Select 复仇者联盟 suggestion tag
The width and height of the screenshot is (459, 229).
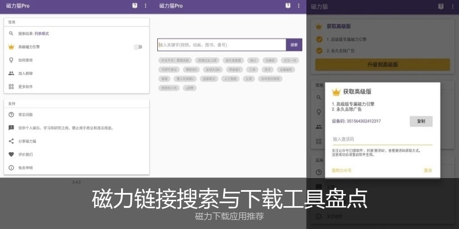click(x=234, y=61)
